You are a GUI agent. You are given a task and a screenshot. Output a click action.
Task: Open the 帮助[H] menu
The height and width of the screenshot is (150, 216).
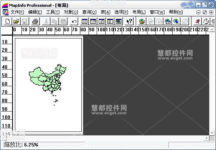point(176,12)
